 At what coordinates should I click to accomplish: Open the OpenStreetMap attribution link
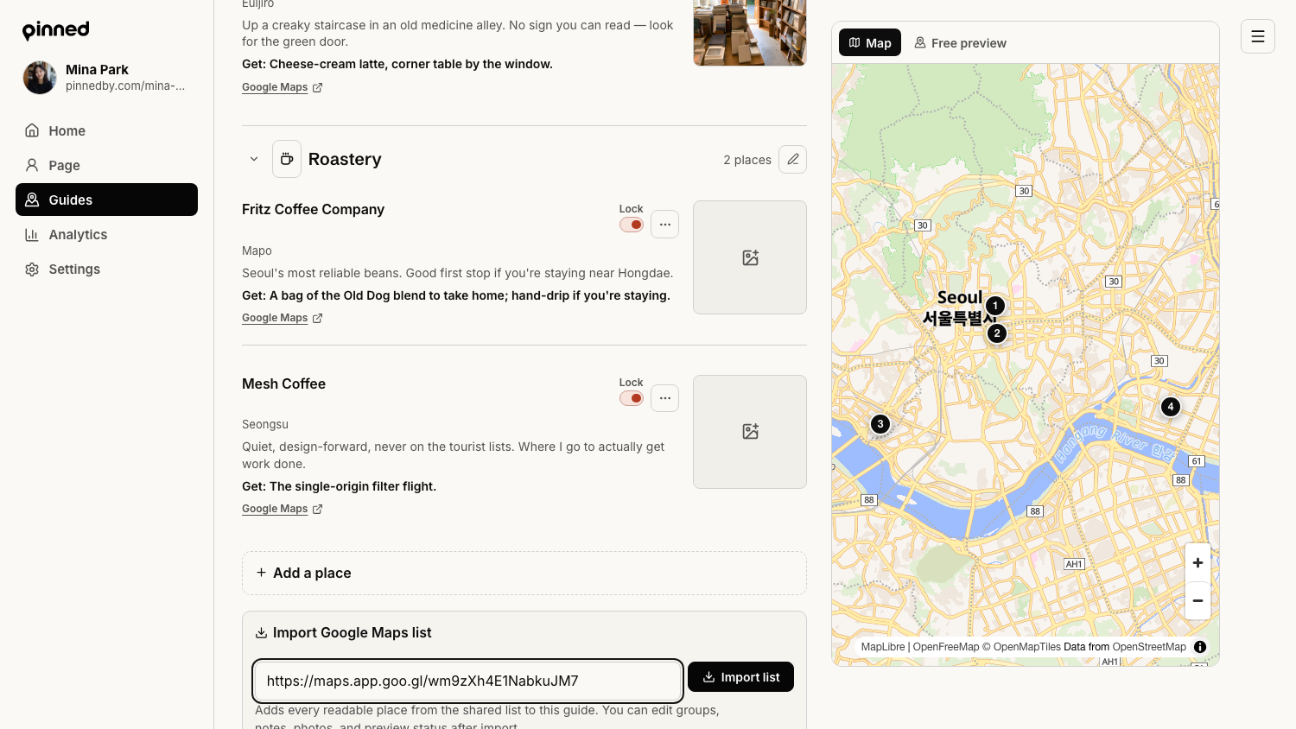coord(1149,647)
